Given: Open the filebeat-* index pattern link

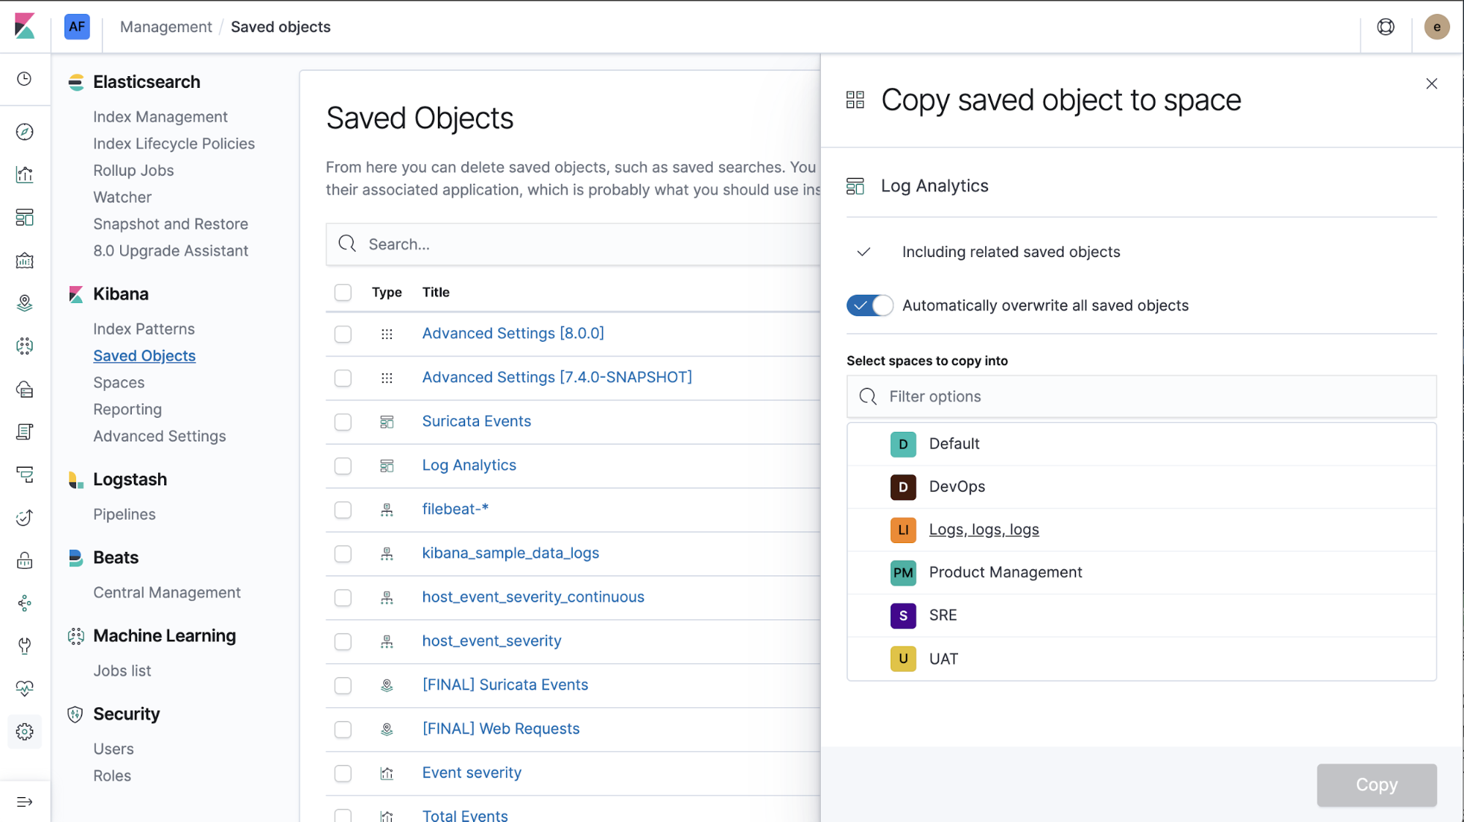Looking at the screenshot, I should pyautogui.click(x=455, y=509).
